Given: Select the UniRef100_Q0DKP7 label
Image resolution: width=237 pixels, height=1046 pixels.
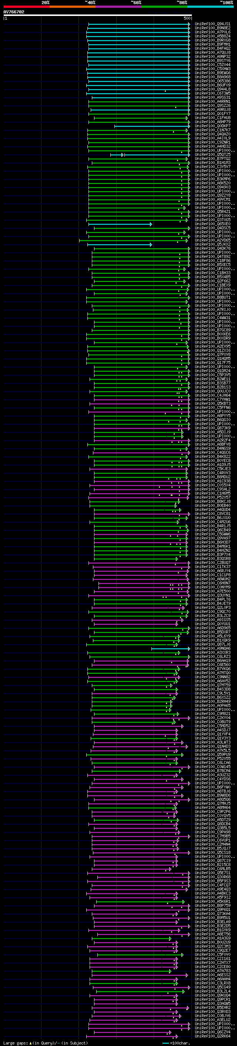Looking at the screenshot, I should click(212, 126).
